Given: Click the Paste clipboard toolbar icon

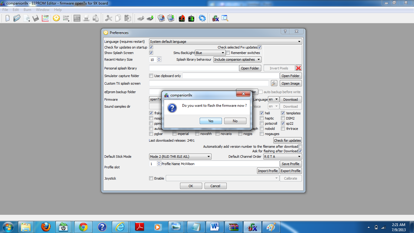Looking at the screenshot, I should click(128, 18).
